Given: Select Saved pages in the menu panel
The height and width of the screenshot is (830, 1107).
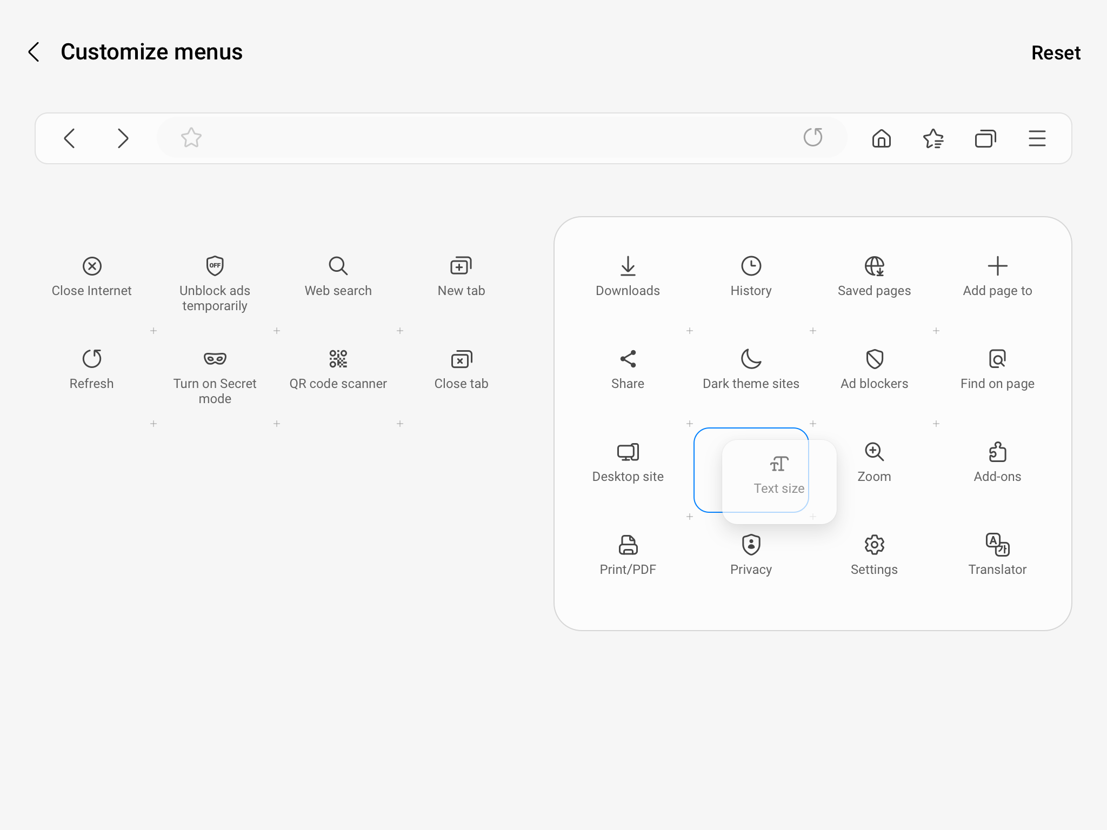Looking at the screenshot, I should pos(875,277).
